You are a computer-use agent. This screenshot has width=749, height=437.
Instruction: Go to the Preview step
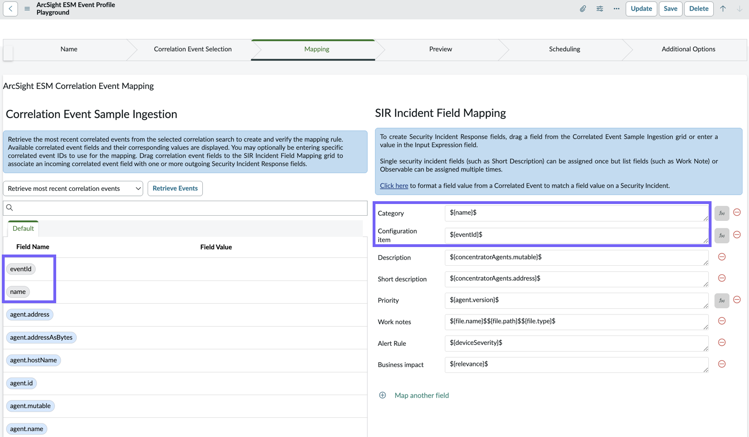[x=441, y=49]
